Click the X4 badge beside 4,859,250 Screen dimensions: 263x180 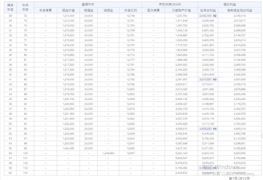(215, 129)
